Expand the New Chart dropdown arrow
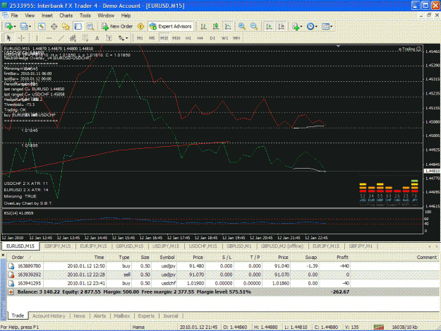The height and width of the screenshot is (331, 441). [x=15, y=26]
